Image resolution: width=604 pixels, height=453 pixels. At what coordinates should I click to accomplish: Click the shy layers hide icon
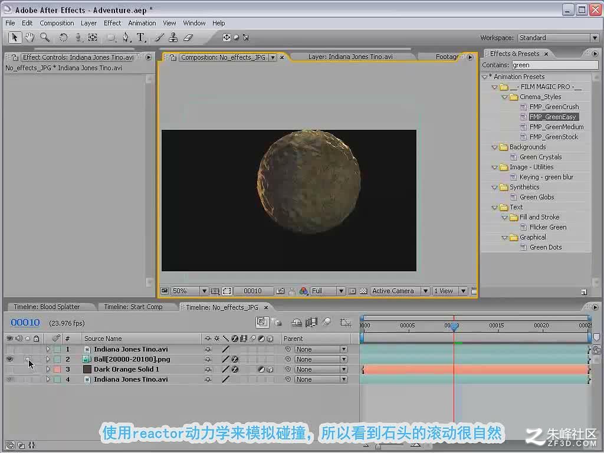coord(296,322)
